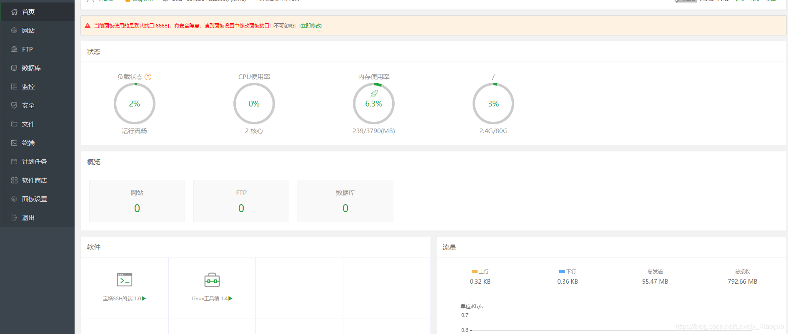Click the 运行流畅 load status text
Image resolution: width=788 pixels, height=334 pixels.
[x=134, y=131]
